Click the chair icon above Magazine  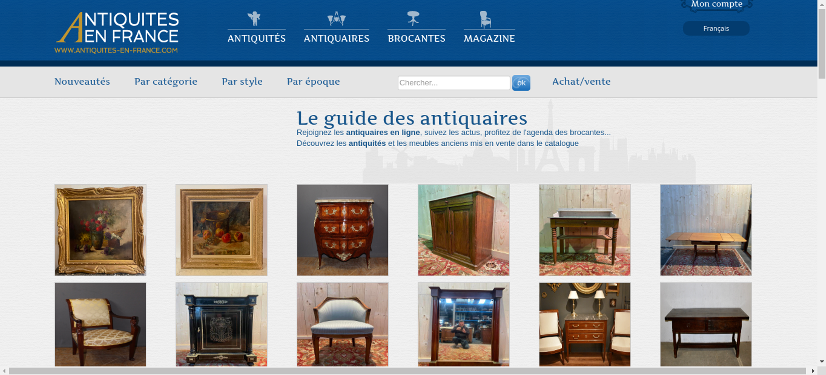485,19
